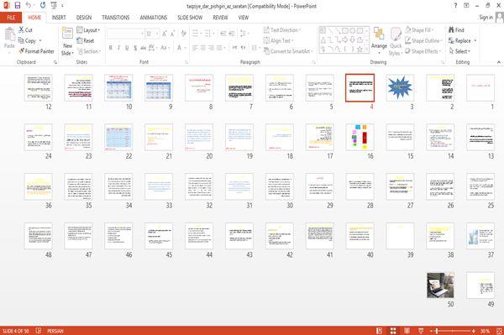Viewport: 504px width, 335px height.
Task: Click the spell check icon in status bar
Action: 39,331
